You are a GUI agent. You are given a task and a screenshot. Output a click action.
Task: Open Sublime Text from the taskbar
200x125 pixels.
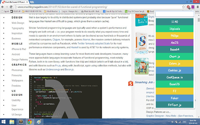[21, 122]
